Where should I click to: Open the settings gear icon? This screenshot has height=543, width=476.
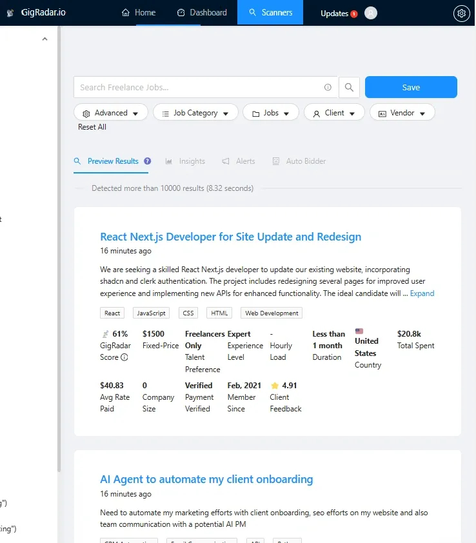coord(461,14)
